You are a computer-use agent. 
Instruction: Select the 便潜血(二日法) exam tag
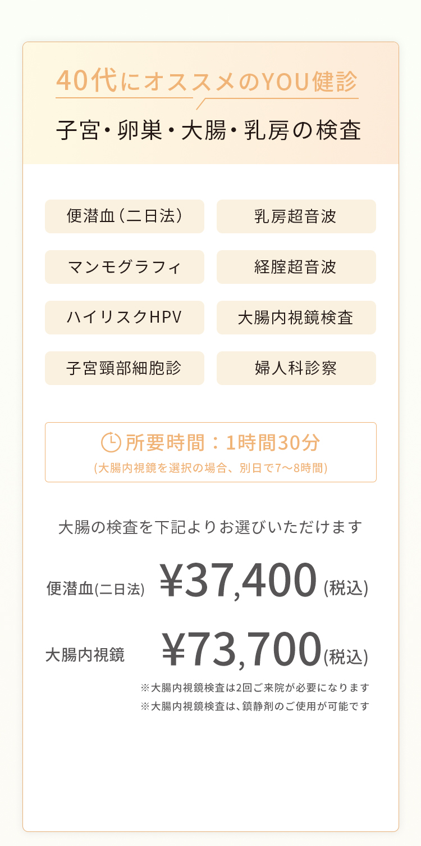pos(125,216)
